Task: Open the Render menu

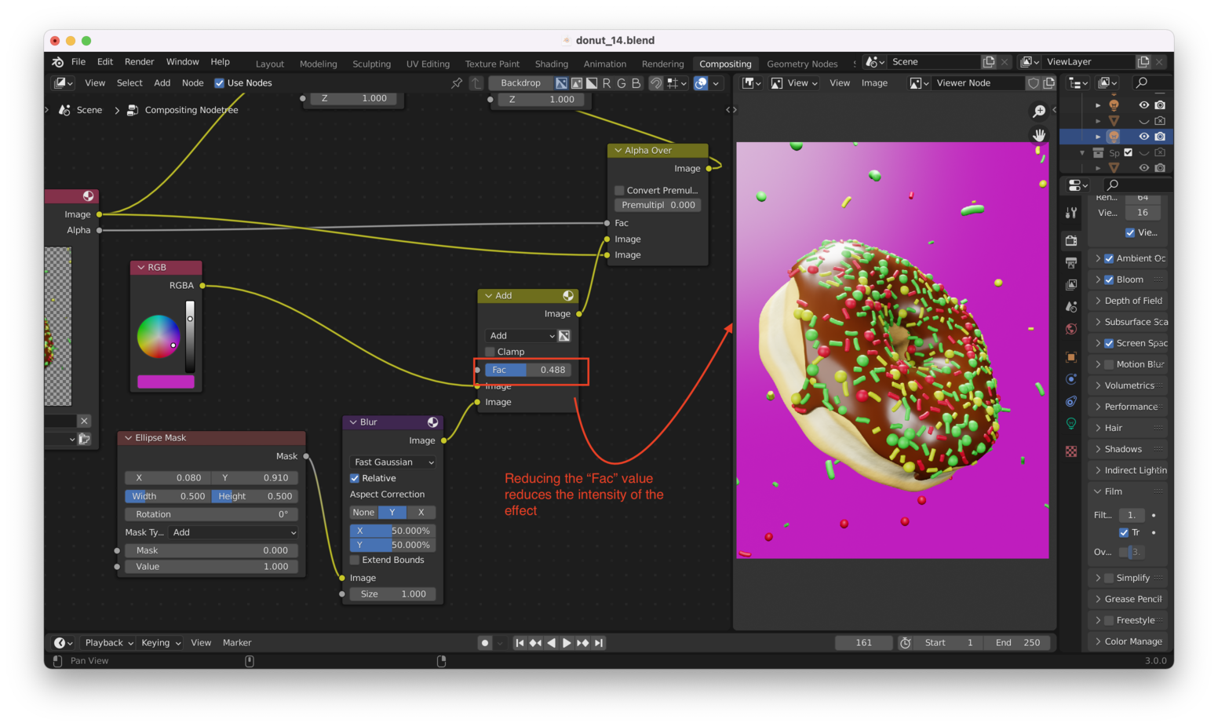Action: [139, 62]
